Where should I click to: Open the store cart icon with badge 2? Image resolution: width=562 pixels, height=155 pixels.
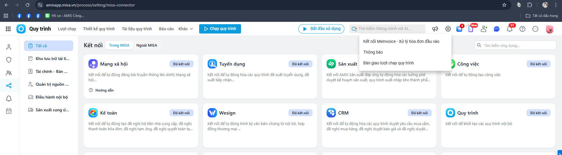tap(459, 29)
